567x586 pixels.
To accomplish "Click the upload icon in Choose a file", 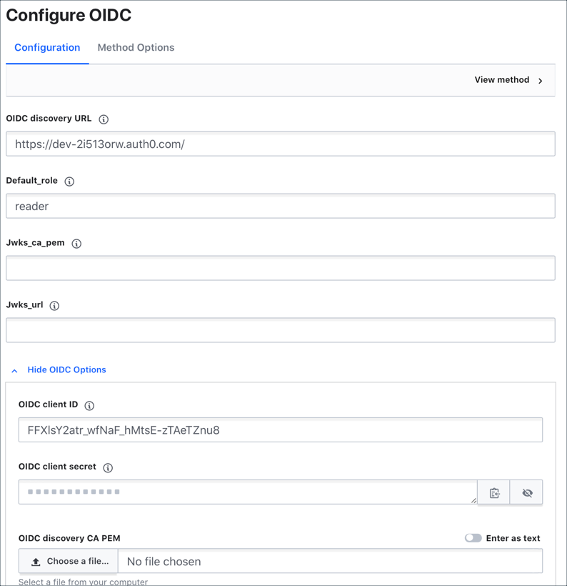I will (36, 562).
